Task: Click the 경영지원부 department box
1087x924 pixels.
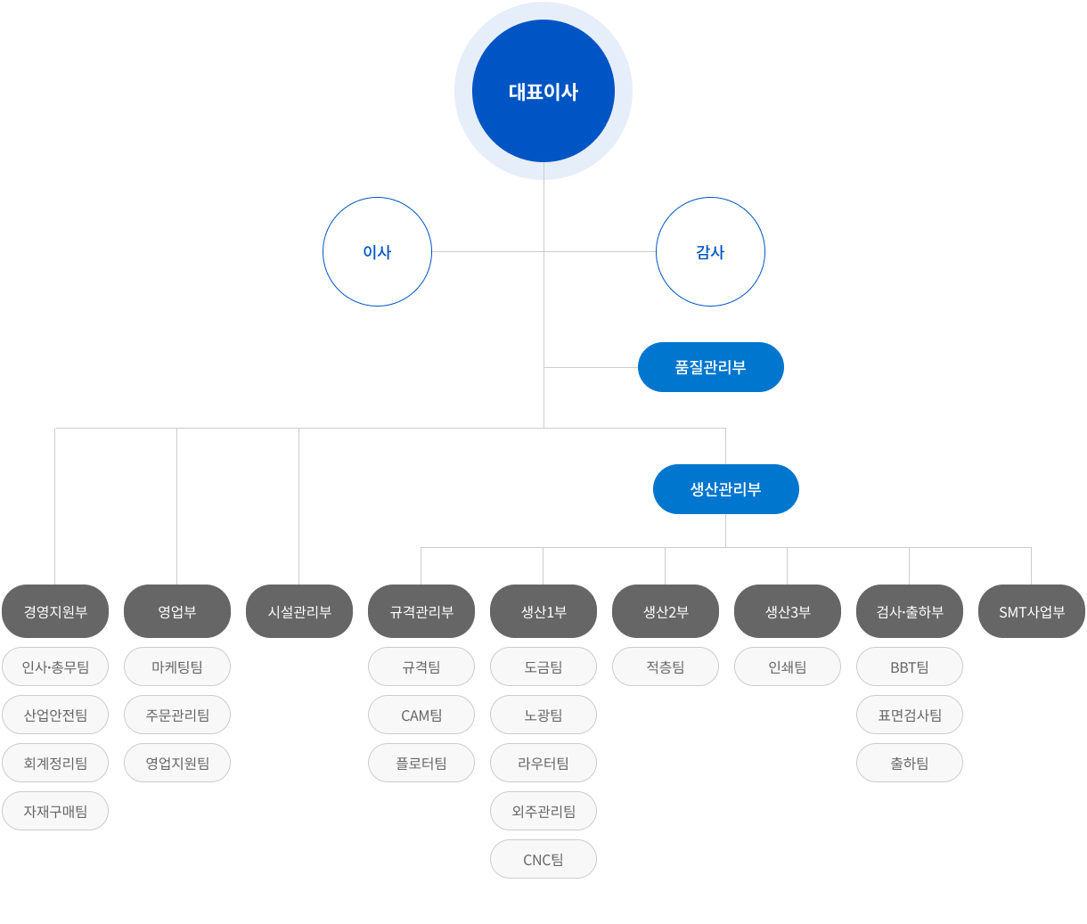Action: click(55, 611)
